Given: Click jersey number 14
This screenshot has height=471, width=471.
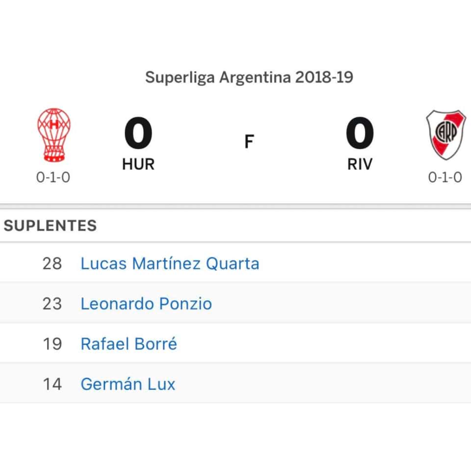Looking at the screenshot, I should [x=52, y=384].
